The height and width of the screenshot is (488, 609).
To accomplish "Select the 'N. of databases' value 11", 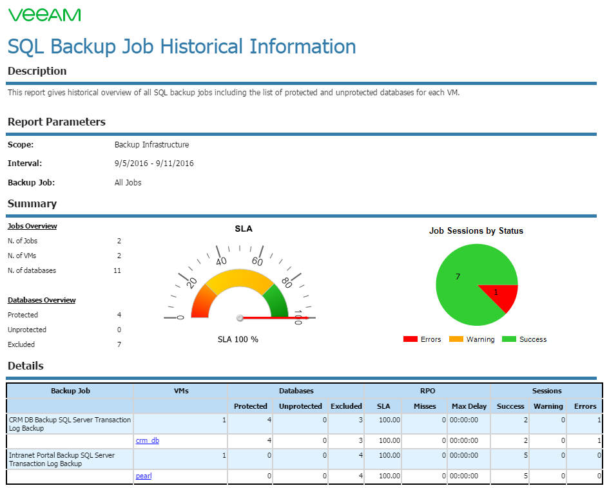I will [117, 270].
